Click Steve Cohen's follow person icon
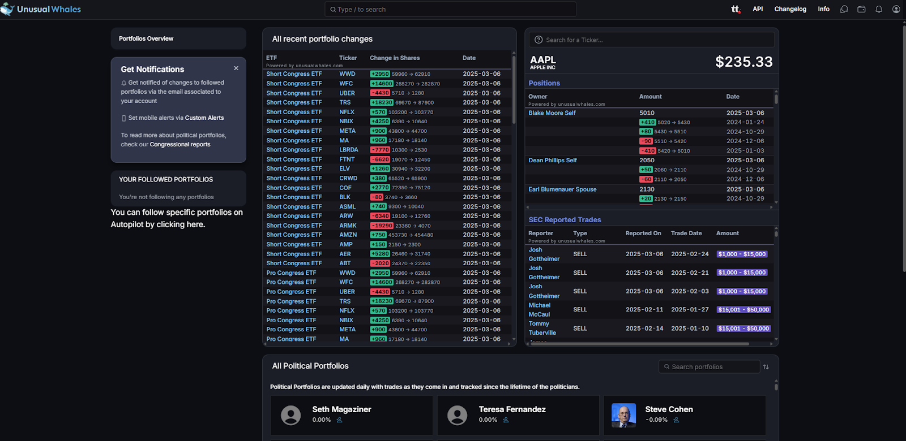 click(676, 420)
